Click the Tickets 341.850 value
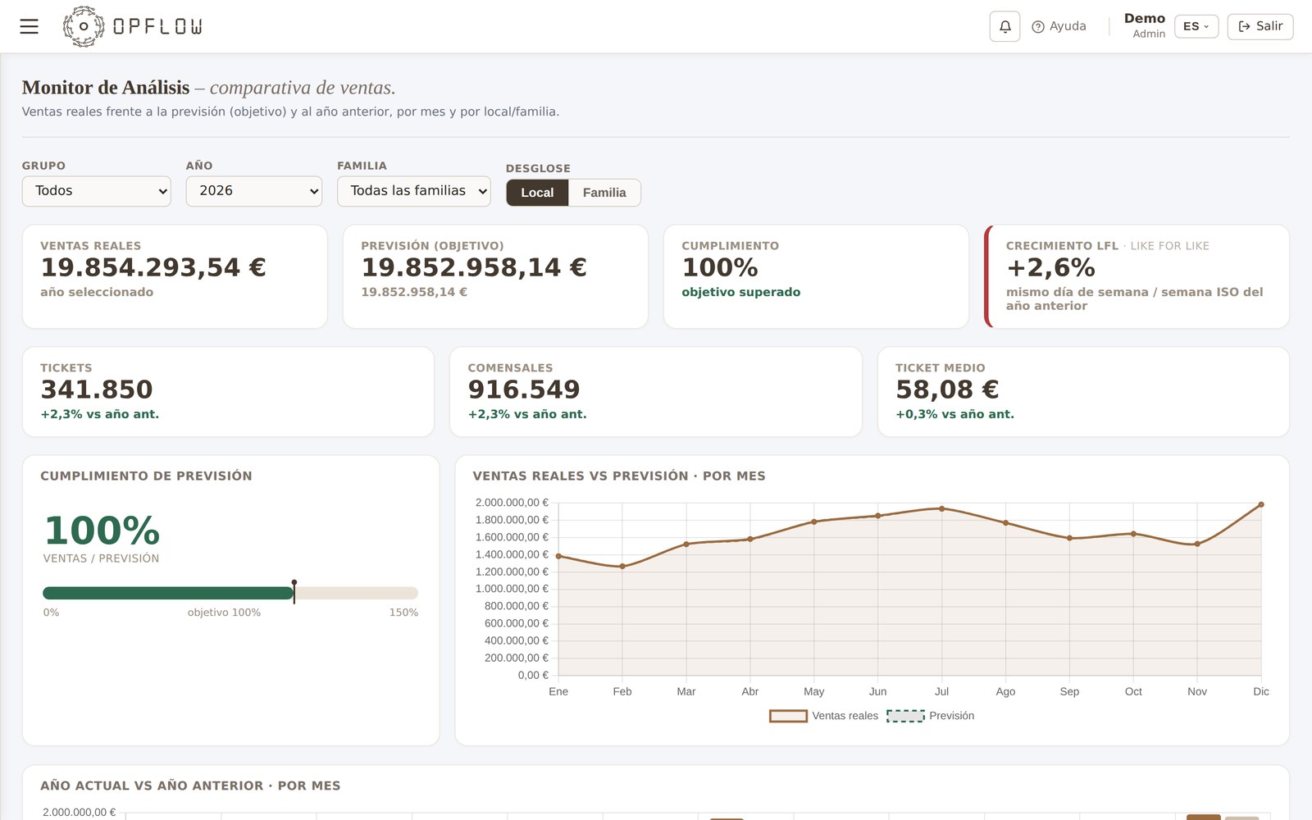Image resolution: width=1312 pixels, height=820 pixels. (97, 389)
